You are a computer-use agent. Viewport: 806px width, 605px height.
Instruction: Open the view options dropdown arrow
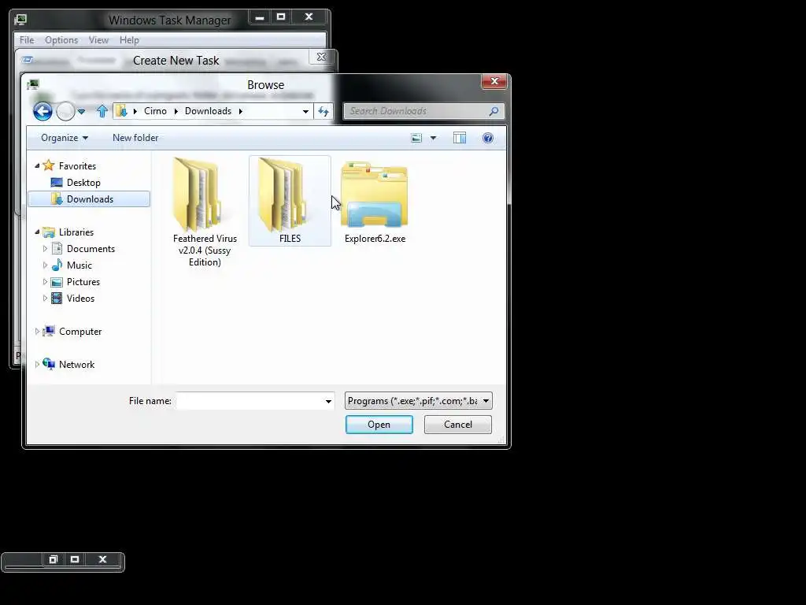(x=433, y=138)
